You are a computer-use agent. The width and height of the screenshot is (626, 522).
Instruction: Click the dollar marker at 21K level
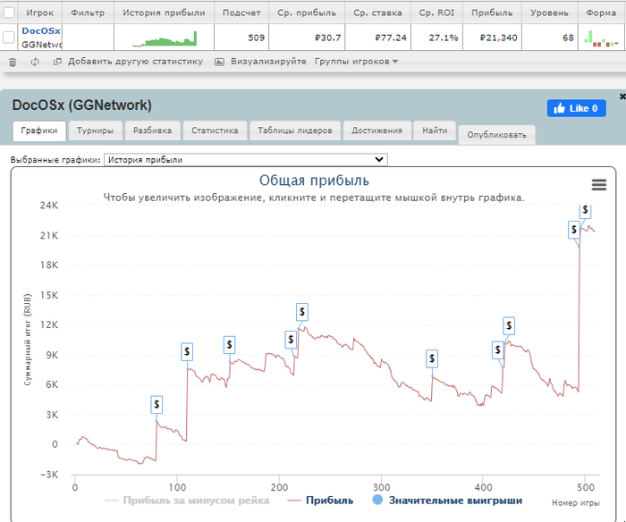click(x=574, y=230)
